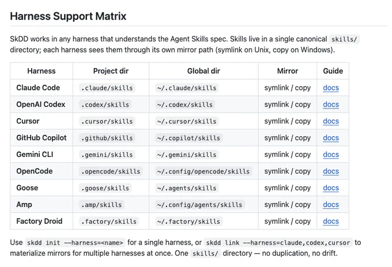Click the .claude/skills project path
This screenshot has height=267, width=392.
pyautogui.click(x=107, y=88)
